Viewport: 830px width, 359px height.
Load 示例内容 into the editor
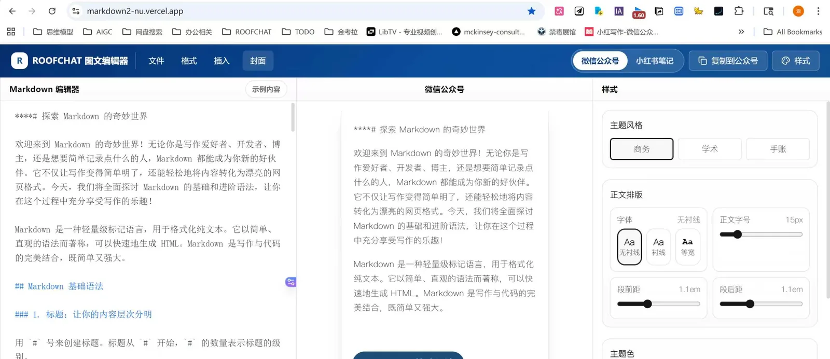(x=266, y=89)
